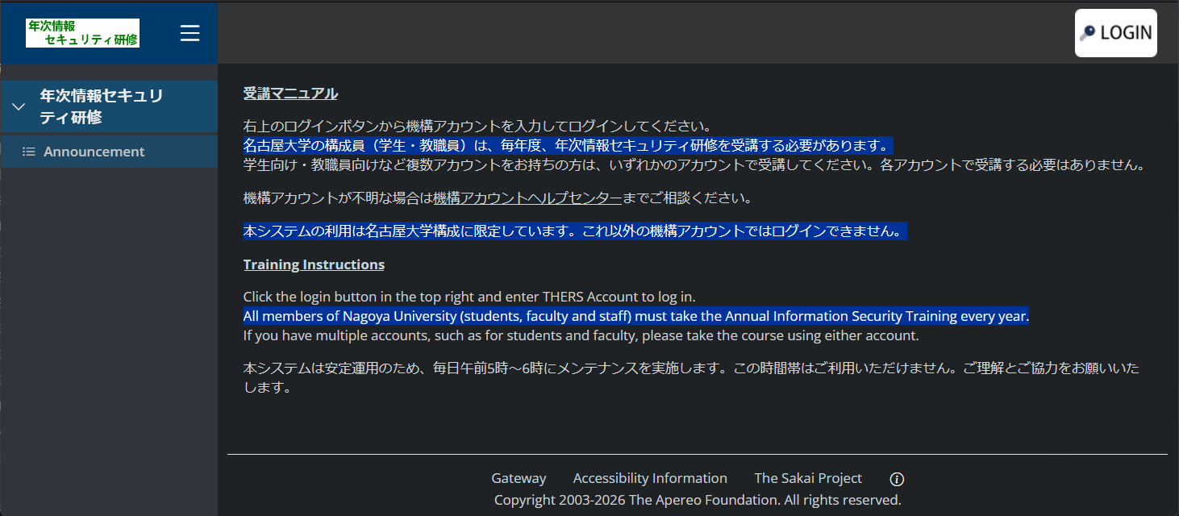
Task: Open the information (ⓘ) icon in the footer
Action: click(897, 478)
